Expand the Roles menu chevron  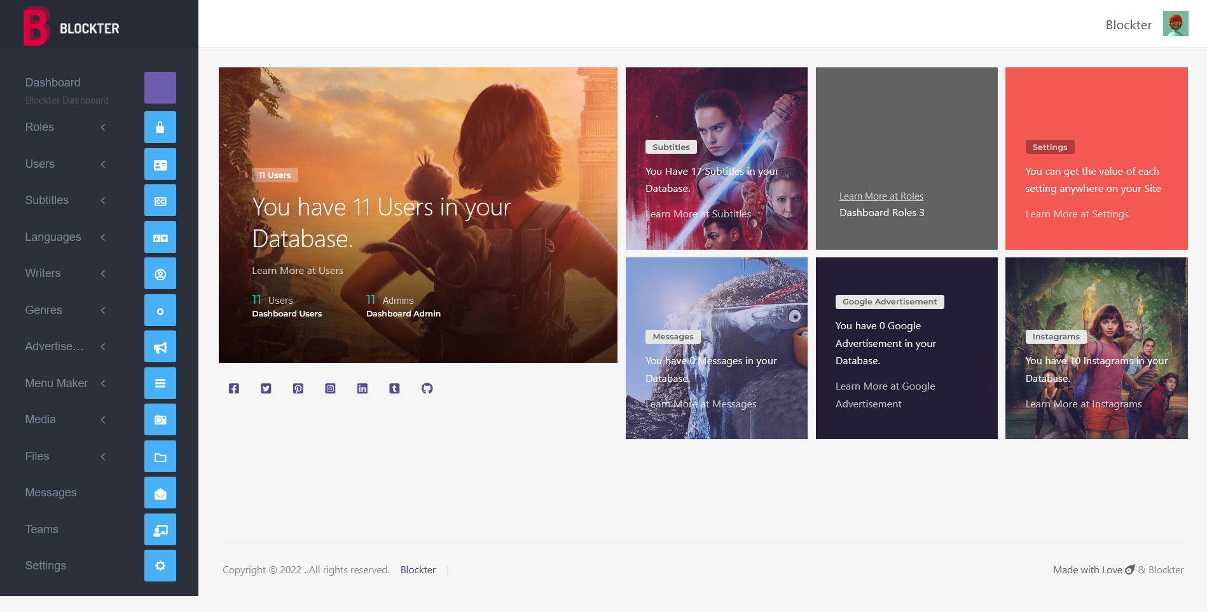pyautogui.click(x=103, y=127)
